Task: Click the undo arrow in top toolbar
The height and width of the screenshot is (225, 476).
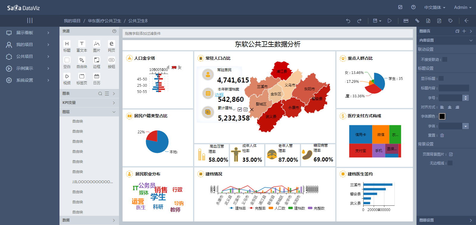Action: tap(348, 21)
